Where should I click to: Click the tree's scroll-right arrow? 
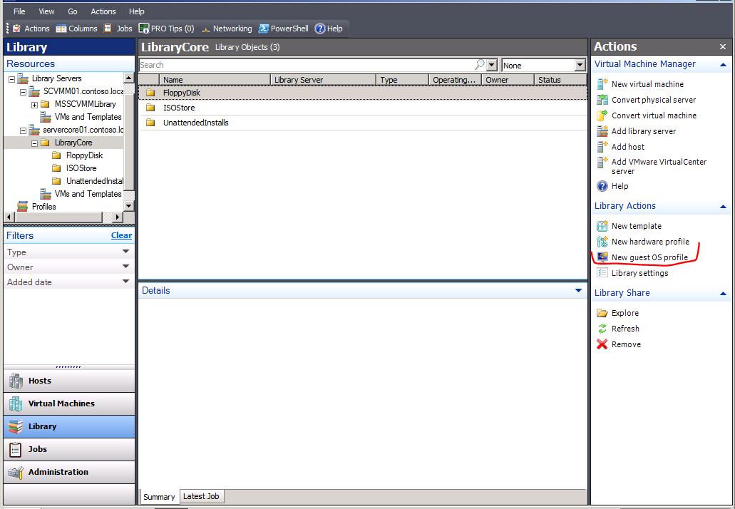[118, 217]
